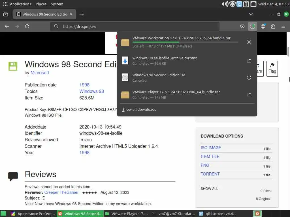Viewport: 290px width, 217px height.
Task: Open the Firefox View tab icon
Action: point(6,14)
